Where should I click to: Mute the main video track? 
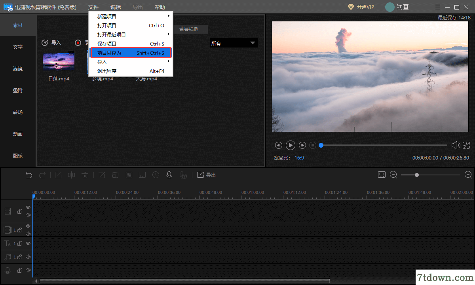[x=28, y=215]
